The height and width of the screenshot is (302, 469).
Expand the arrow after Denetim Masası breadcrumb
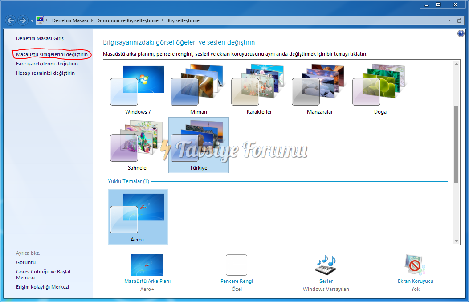[x=92, y=20]
